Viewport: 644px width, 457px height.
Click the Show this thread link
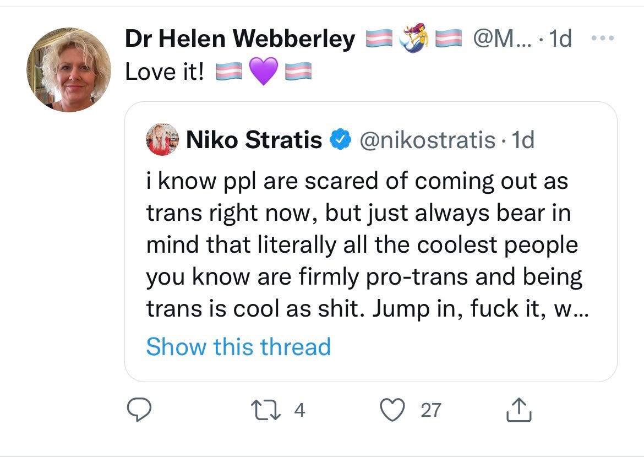pos(238,346)
